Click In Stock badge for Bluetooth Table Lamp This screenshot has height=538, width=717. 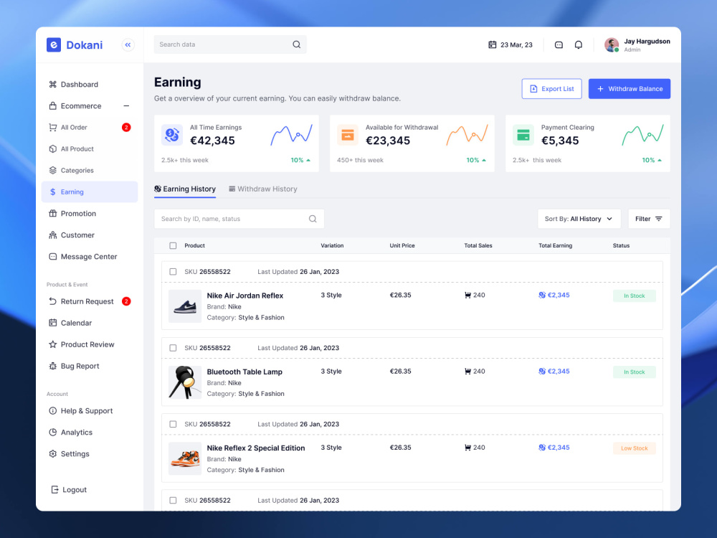635,372
